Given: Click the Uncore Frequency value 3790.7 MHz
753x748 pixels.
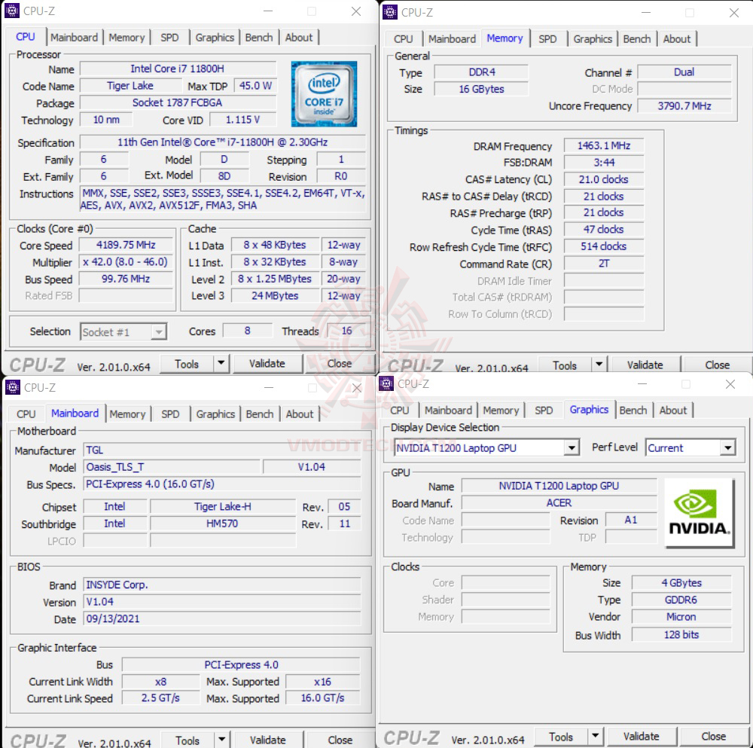Looking at the screenshot, I should click(684, 105).
